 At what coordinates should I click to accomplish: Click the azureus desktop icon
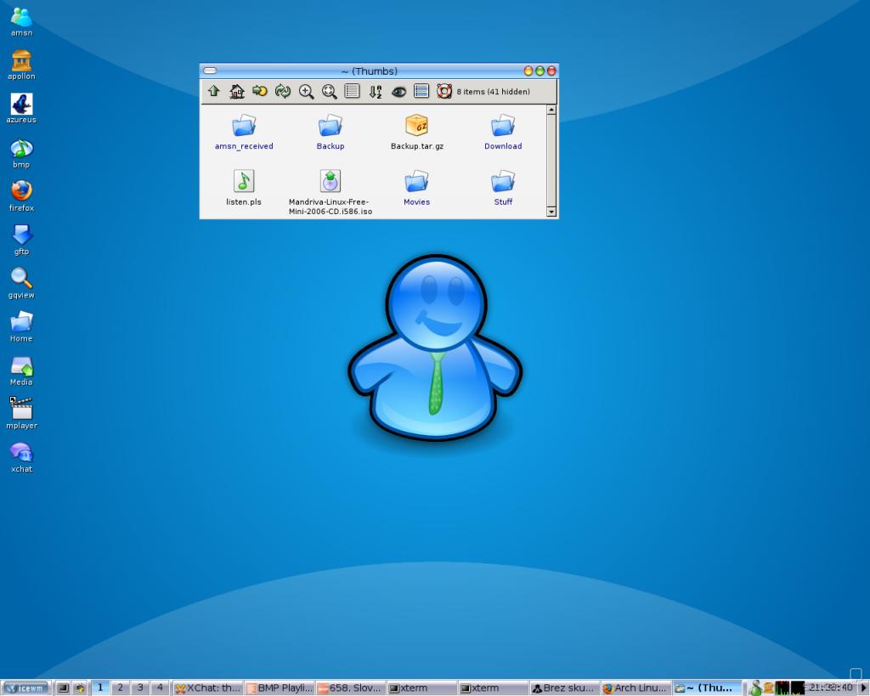point(21,109)
